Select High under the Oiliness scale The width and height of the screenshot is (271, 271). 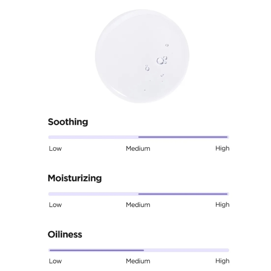pyautogui.click(x=223, y=261)
